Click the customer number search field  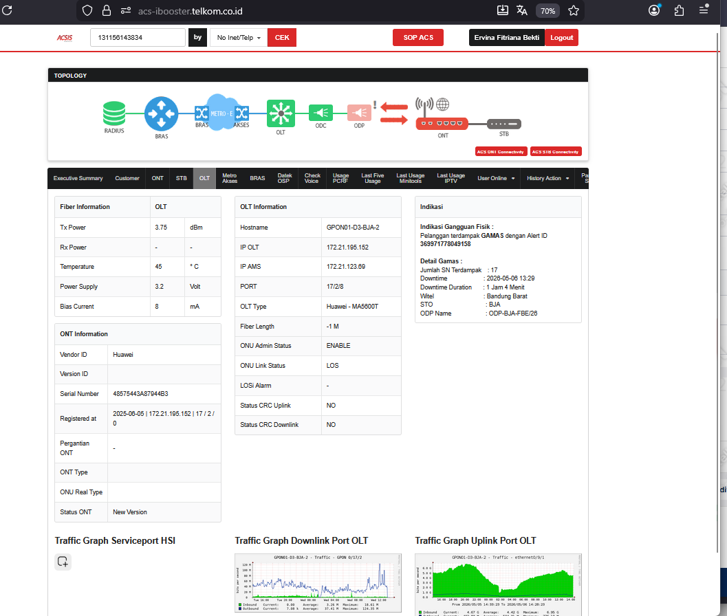(138, 38)
